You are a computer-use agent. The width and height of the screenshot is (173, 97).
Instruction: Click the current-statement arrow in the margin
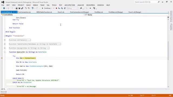pyautogui.click(x=2, y=58)
